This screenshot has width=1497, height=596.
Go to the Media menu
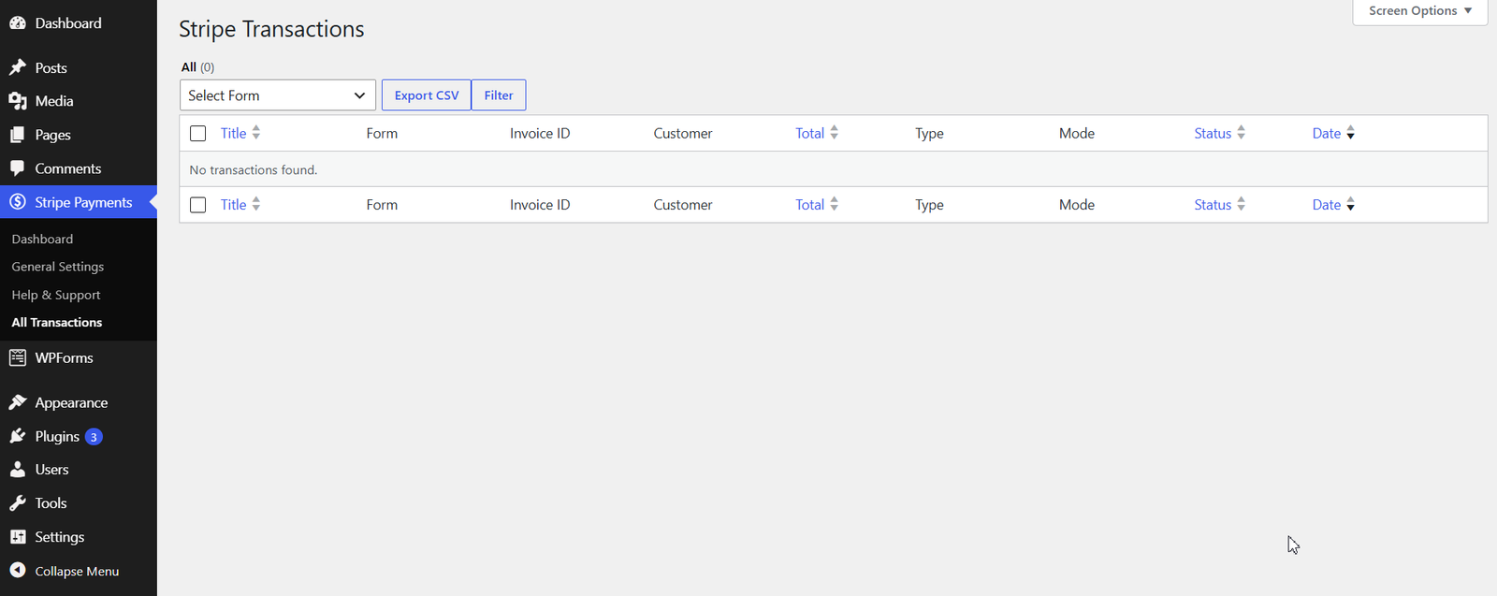[54, 101]
